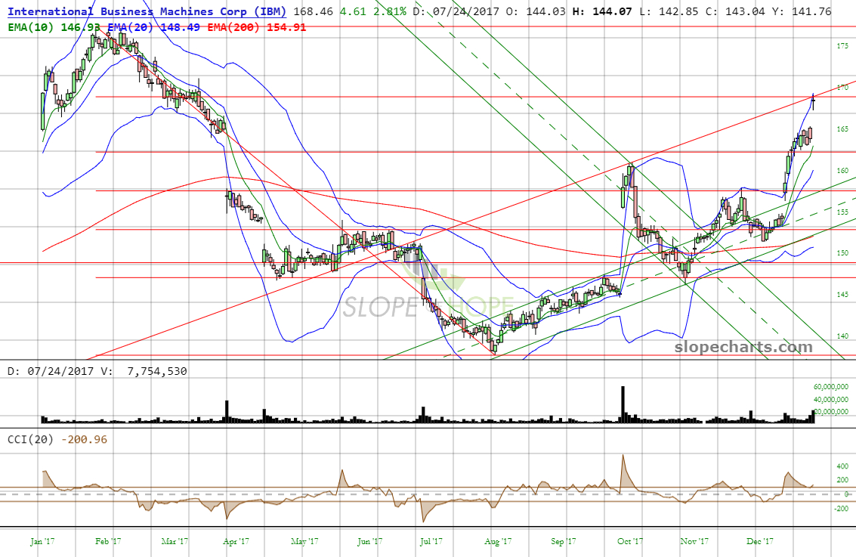Click the volume value 7,754,530

pos(156,371)
